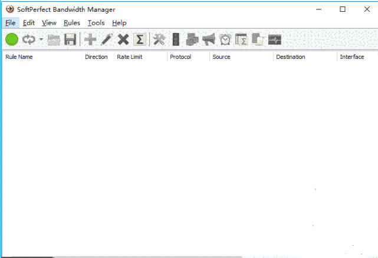This screenshot has width=378, height=258.
Task: Open scheduler using the alarm clock icon
Action: click(225, 39)
